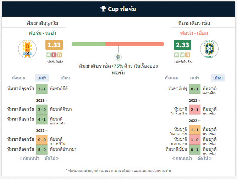Click the Uruguay AUF team crest
The width and height of the screenshot is (237, 179).
[x=27, y=49]
